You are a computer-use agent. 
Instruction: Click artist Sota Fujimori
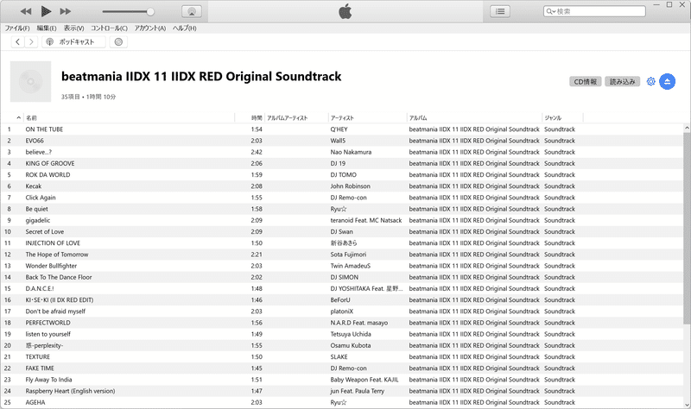pos(348,255)
